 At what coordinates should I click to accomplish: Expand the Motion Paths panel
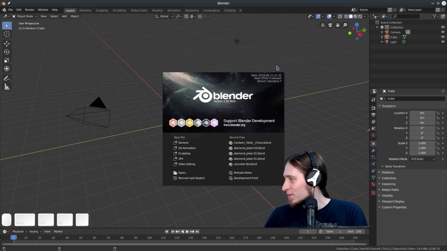390,190
